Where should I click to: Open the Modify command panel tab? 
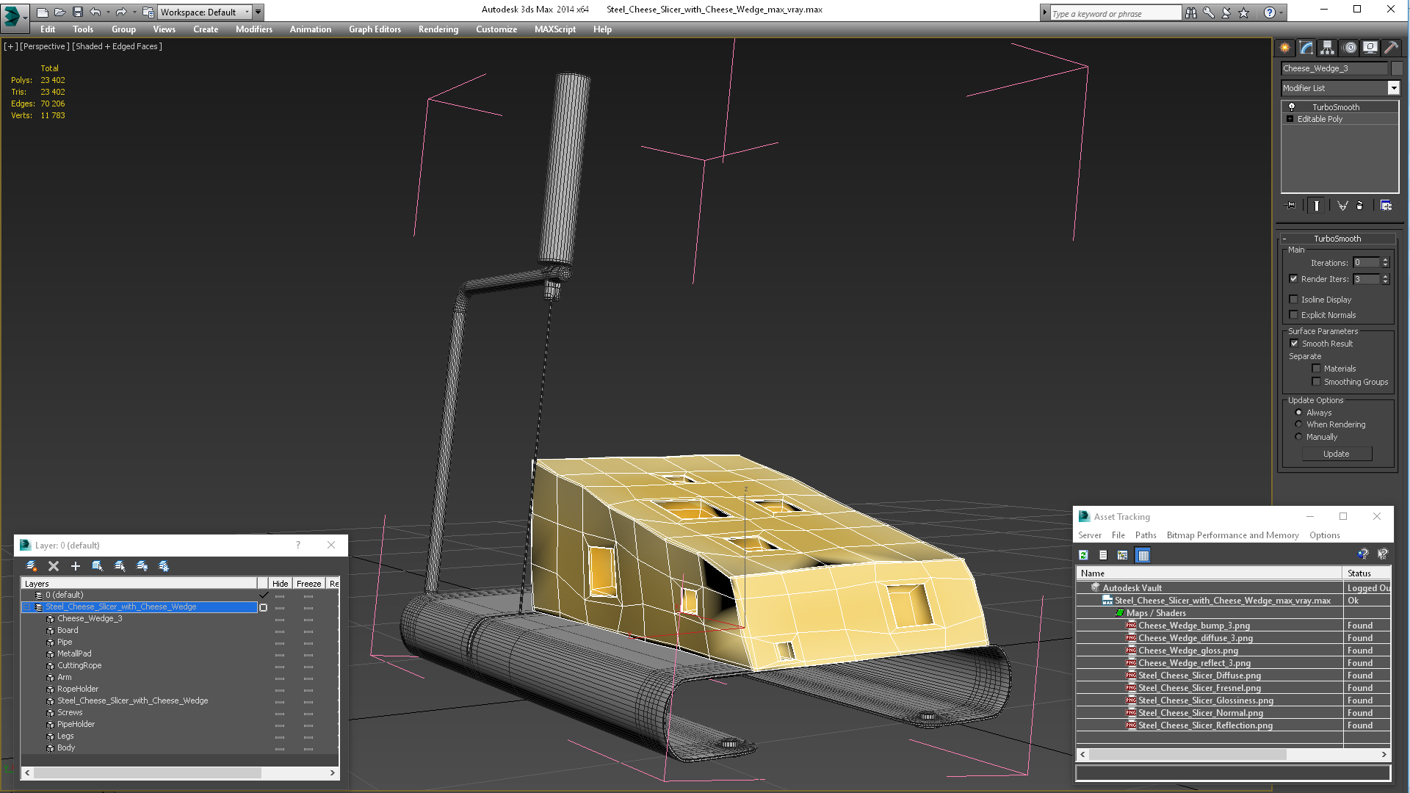(1306, 48)
